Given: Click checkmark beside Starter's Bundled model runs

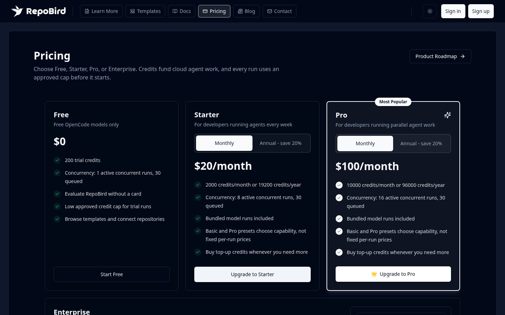Looking at the screenshot, I should click(198, 218).
